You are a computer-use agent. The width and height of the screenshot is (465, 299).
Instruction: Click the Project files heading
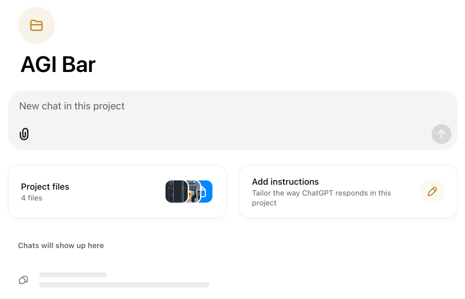click(x=45, y=187)
